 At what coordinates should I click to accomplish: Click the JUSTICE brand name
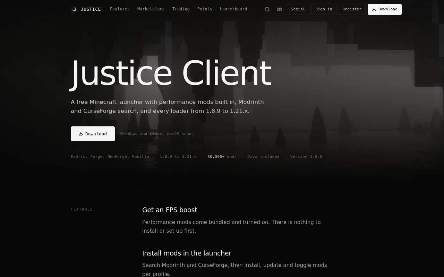tap(91, 9)
